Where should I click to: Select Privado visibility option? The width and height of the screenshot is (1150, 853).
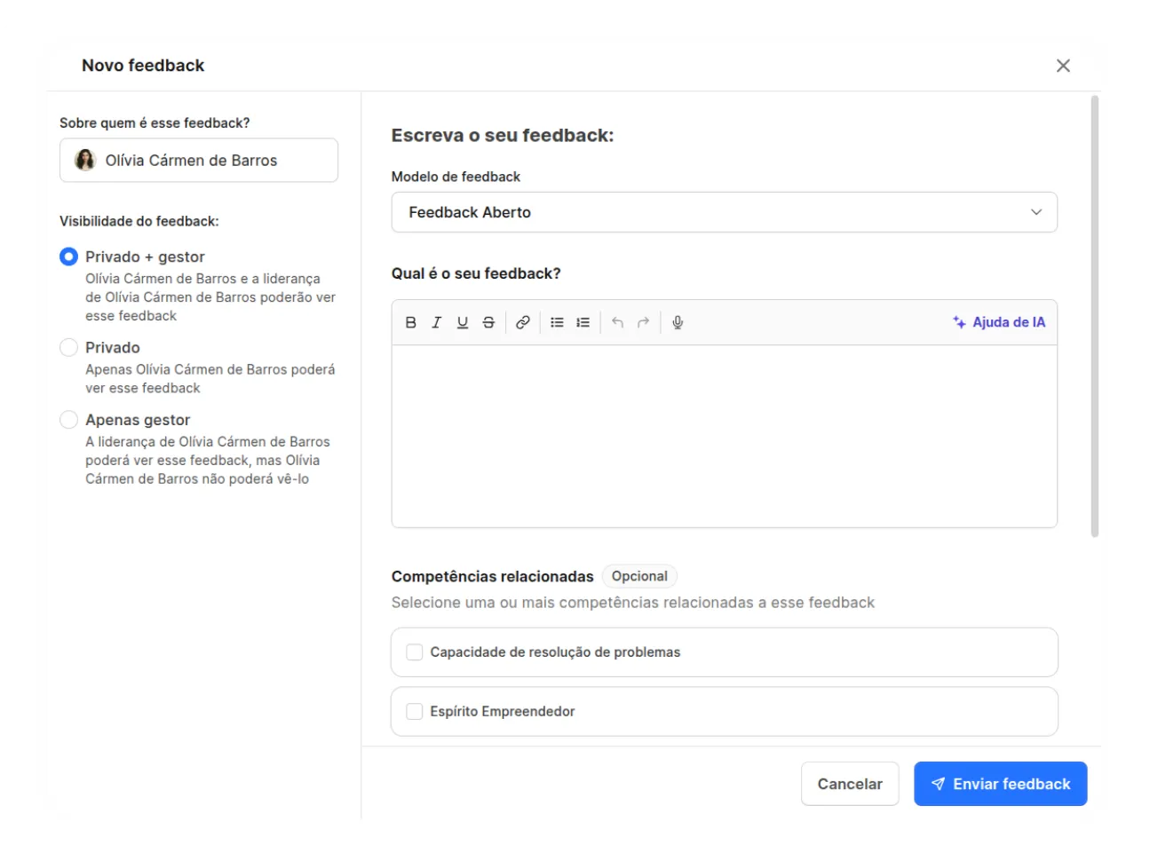point(68,347)
